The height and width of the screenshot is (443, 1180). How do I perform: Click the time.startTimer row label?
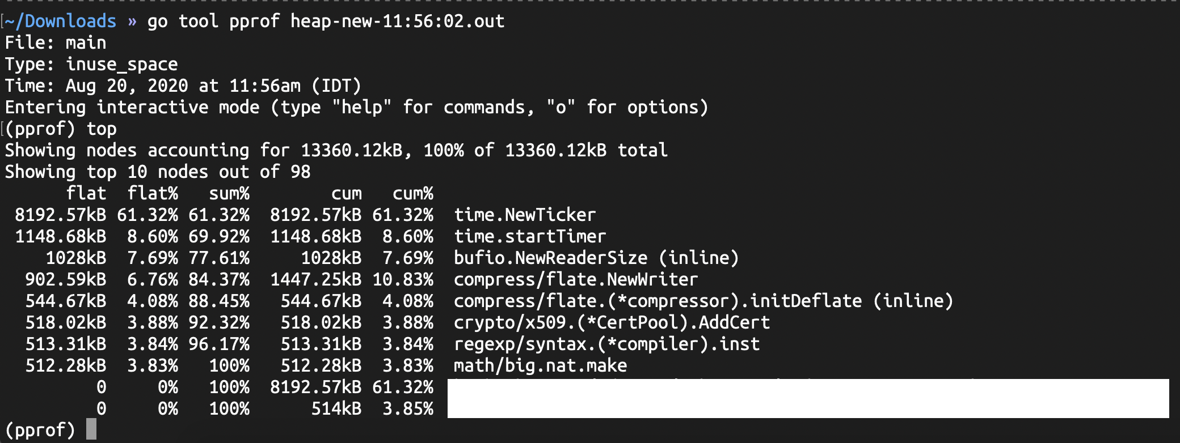pyautogui.click(x=530, y=237)
